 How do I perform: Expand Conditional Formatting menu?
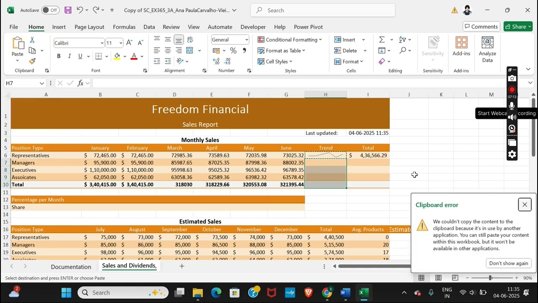point(290,40)
